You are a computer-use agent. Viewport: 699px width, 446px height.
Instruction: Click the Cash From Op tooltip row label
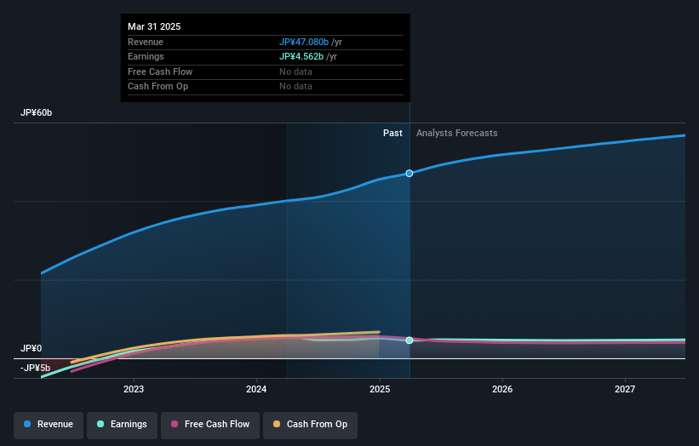tap(158, 87)
